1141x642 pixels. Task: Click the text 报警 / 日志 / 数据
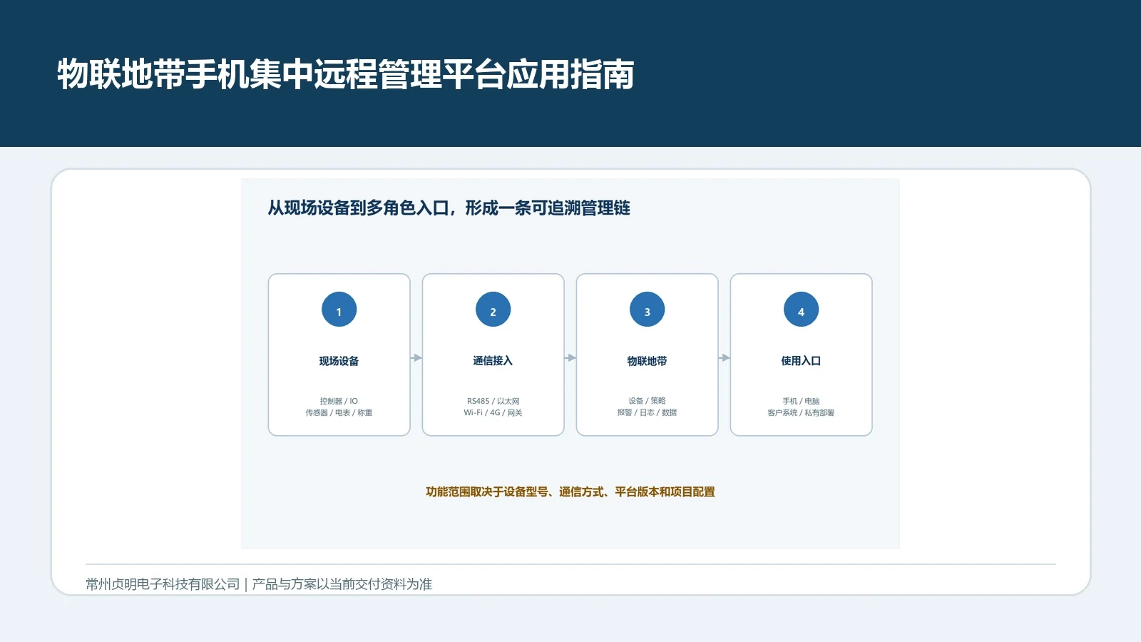pos(647,412)
